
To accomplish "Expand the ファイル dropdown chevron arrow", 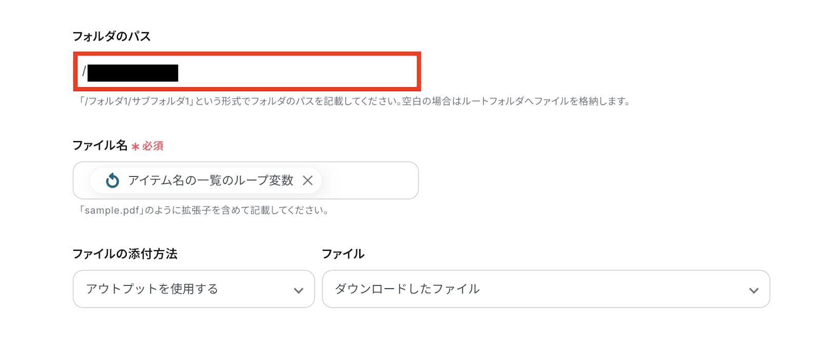I will coord(753,290).
